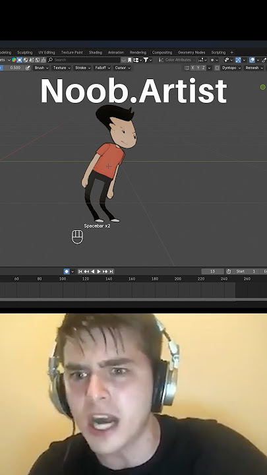Open the Rendering workspace tab
Image resolution: width=267 pixels, height=475 pixels.
[x=138, y=52]
